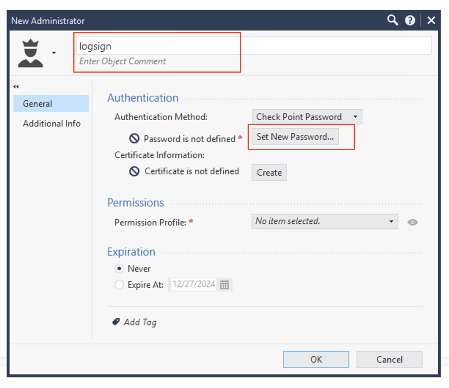
Task: Click the expiration date field 12/27/2024
Action: (x=193, y=284)
